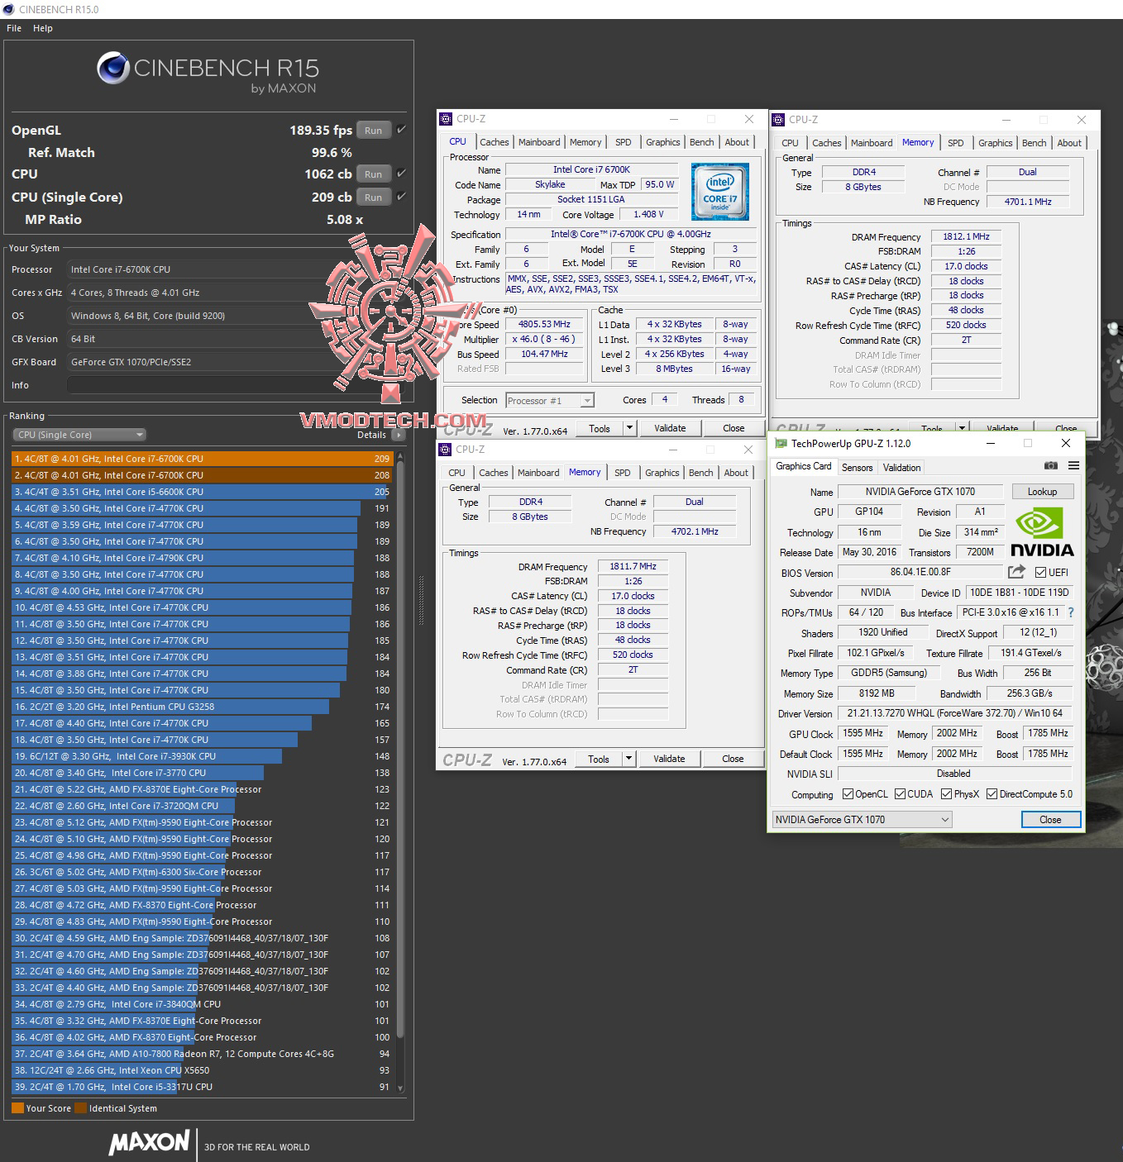
Task: Click the Bus Interface question mark icon
Action: coord(1071,612)
